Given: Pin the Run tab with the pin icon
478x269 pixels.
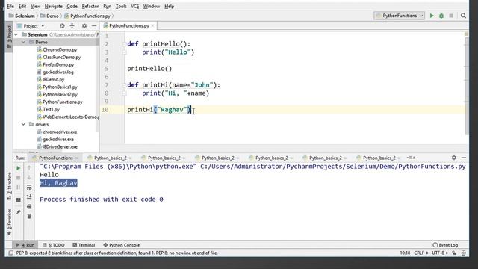Looking at the screenshot, I should 18,212.
